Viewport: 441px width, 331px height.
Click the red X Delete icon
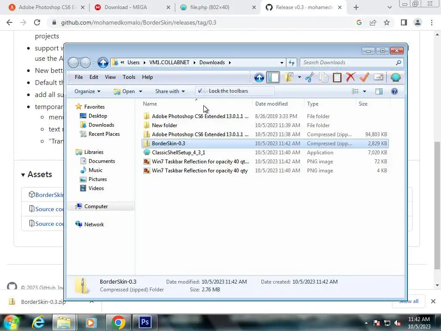click(351, 77)
